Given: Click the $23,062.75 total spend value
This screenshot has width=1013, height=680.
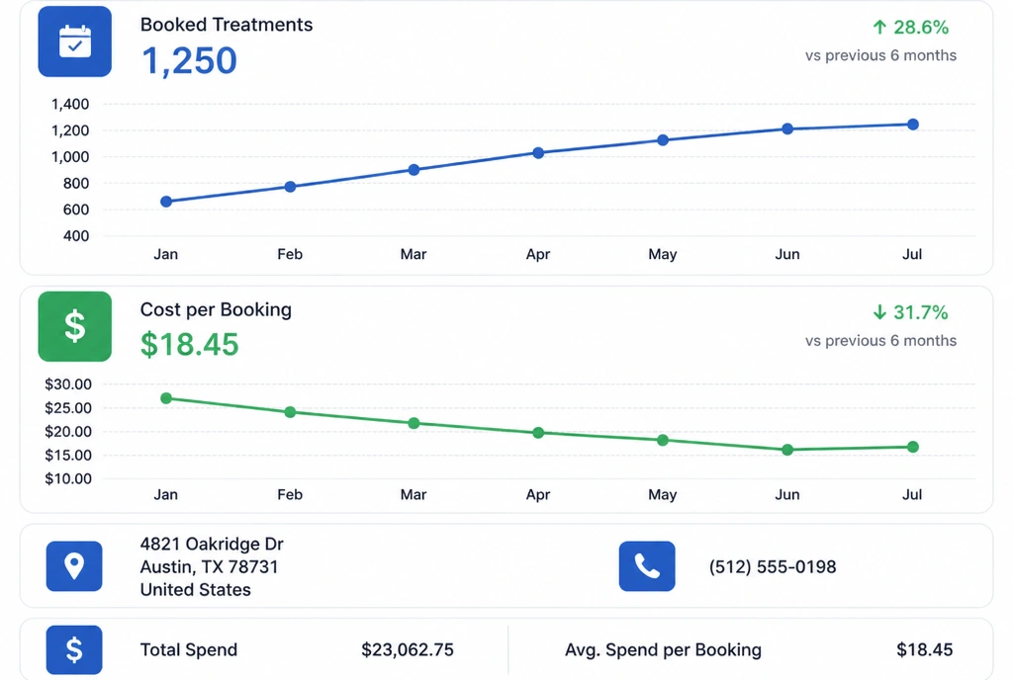Looking at the screenshot, I should 408,649.
